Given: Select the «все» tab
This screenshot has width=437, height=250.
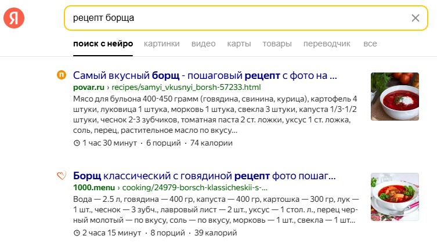Looking at the screenshot, I should (x=370, y=44).
